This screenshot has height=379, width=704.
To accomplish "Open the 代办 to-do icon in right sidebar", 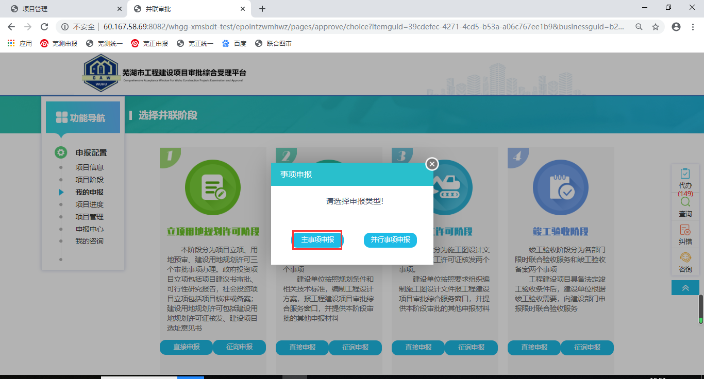I will (685, 178).
